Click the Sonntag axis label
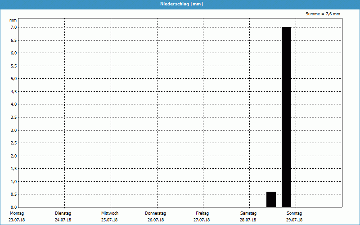 coord(294,213)
